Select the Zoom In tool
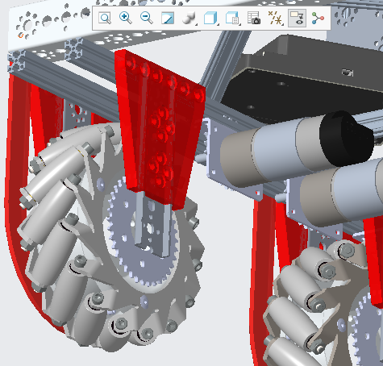383x366 pixels. pyautogui.click(x=126, y=18)
